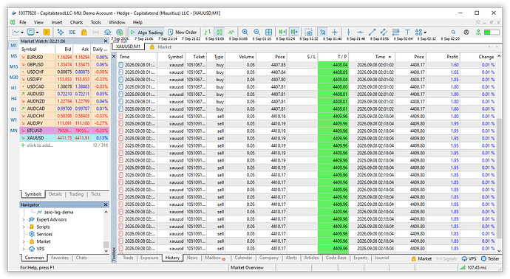Screen dimensions: 510x279
Task: Open the Tools menu
Action: click(95, 22)
